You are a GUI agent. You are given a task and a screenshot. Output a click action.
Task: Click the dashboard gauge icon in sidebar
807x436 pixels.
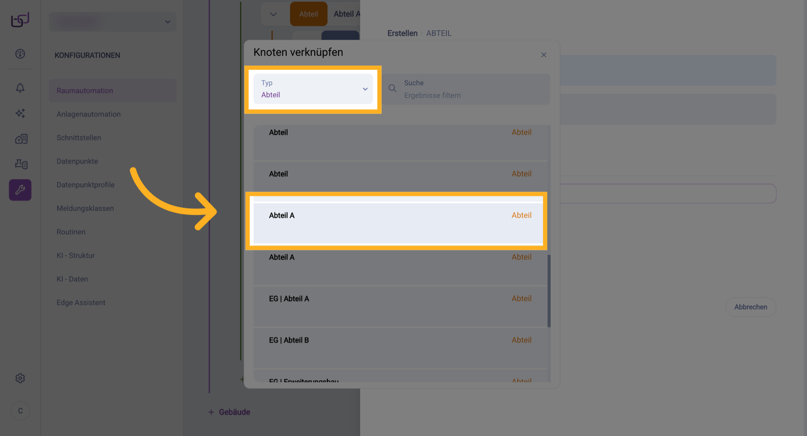(20, 54)
